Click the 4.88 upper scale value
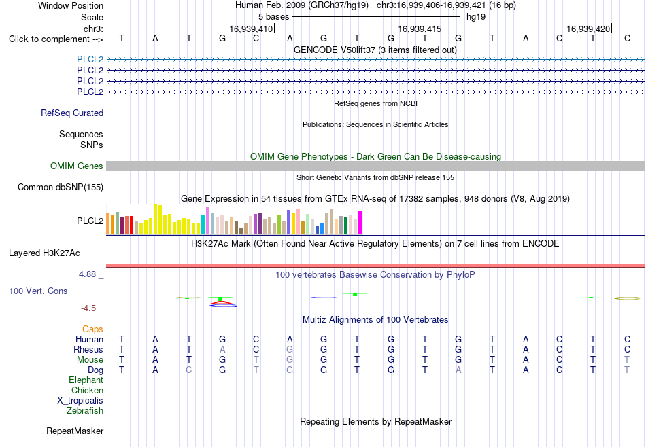 pos(87,274)
